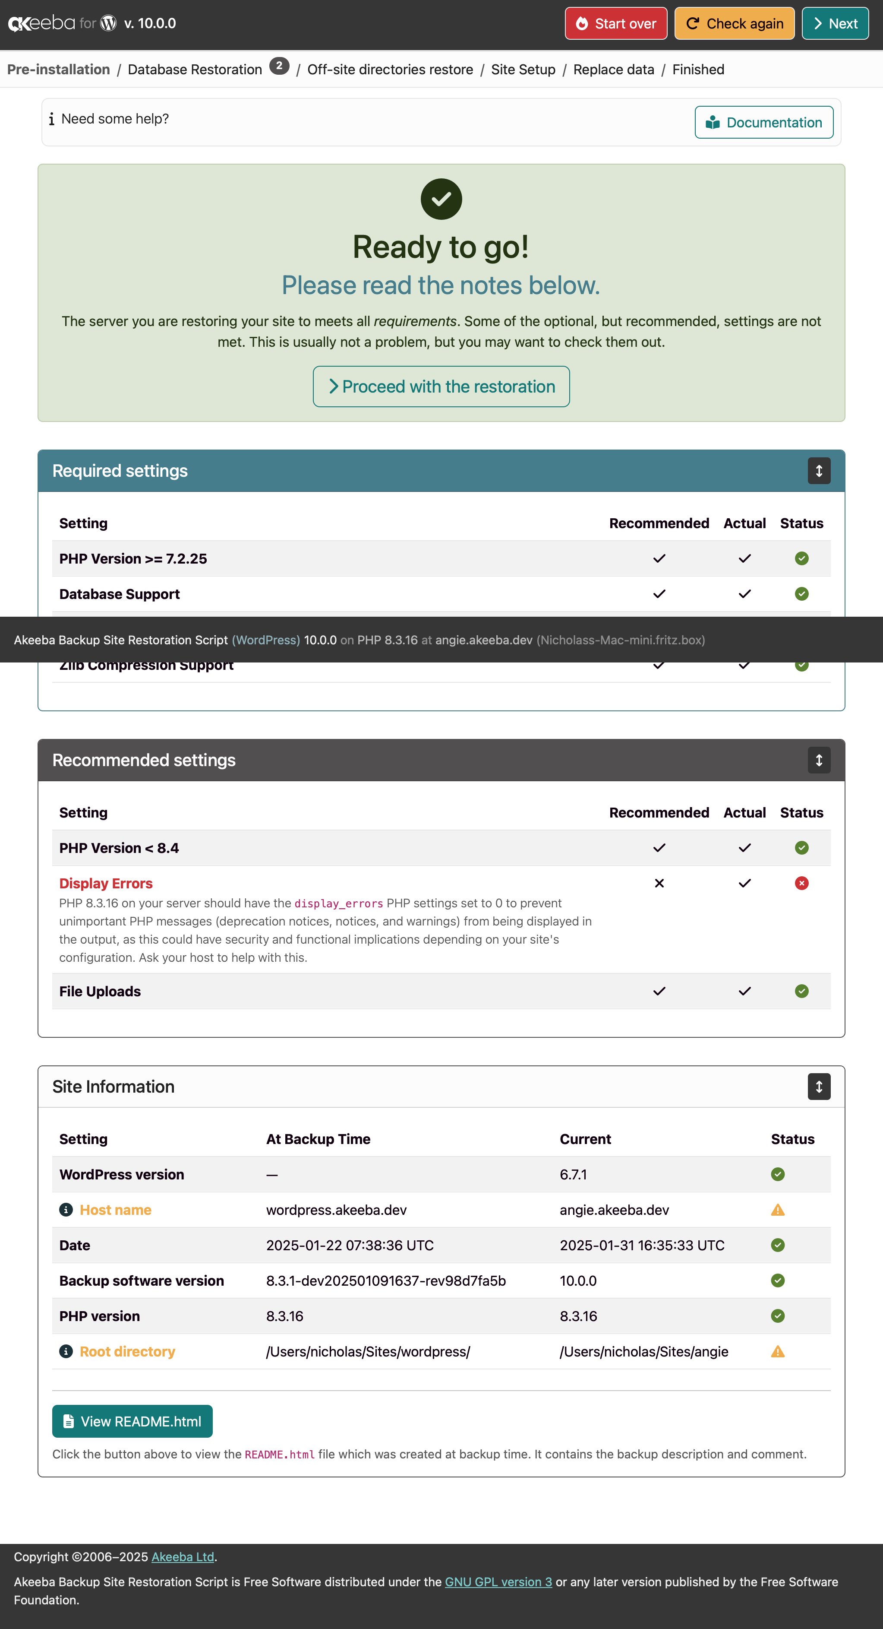The image size is (883, 1629).
Task: Click the display_errors code text
Action: pos(339,903)
